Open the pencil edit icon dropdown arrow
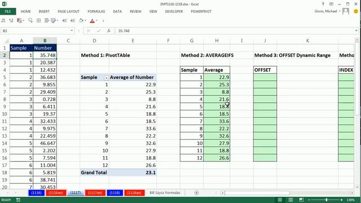The height and width of the screenshot is (203, 361). click(x=57, y=21)
